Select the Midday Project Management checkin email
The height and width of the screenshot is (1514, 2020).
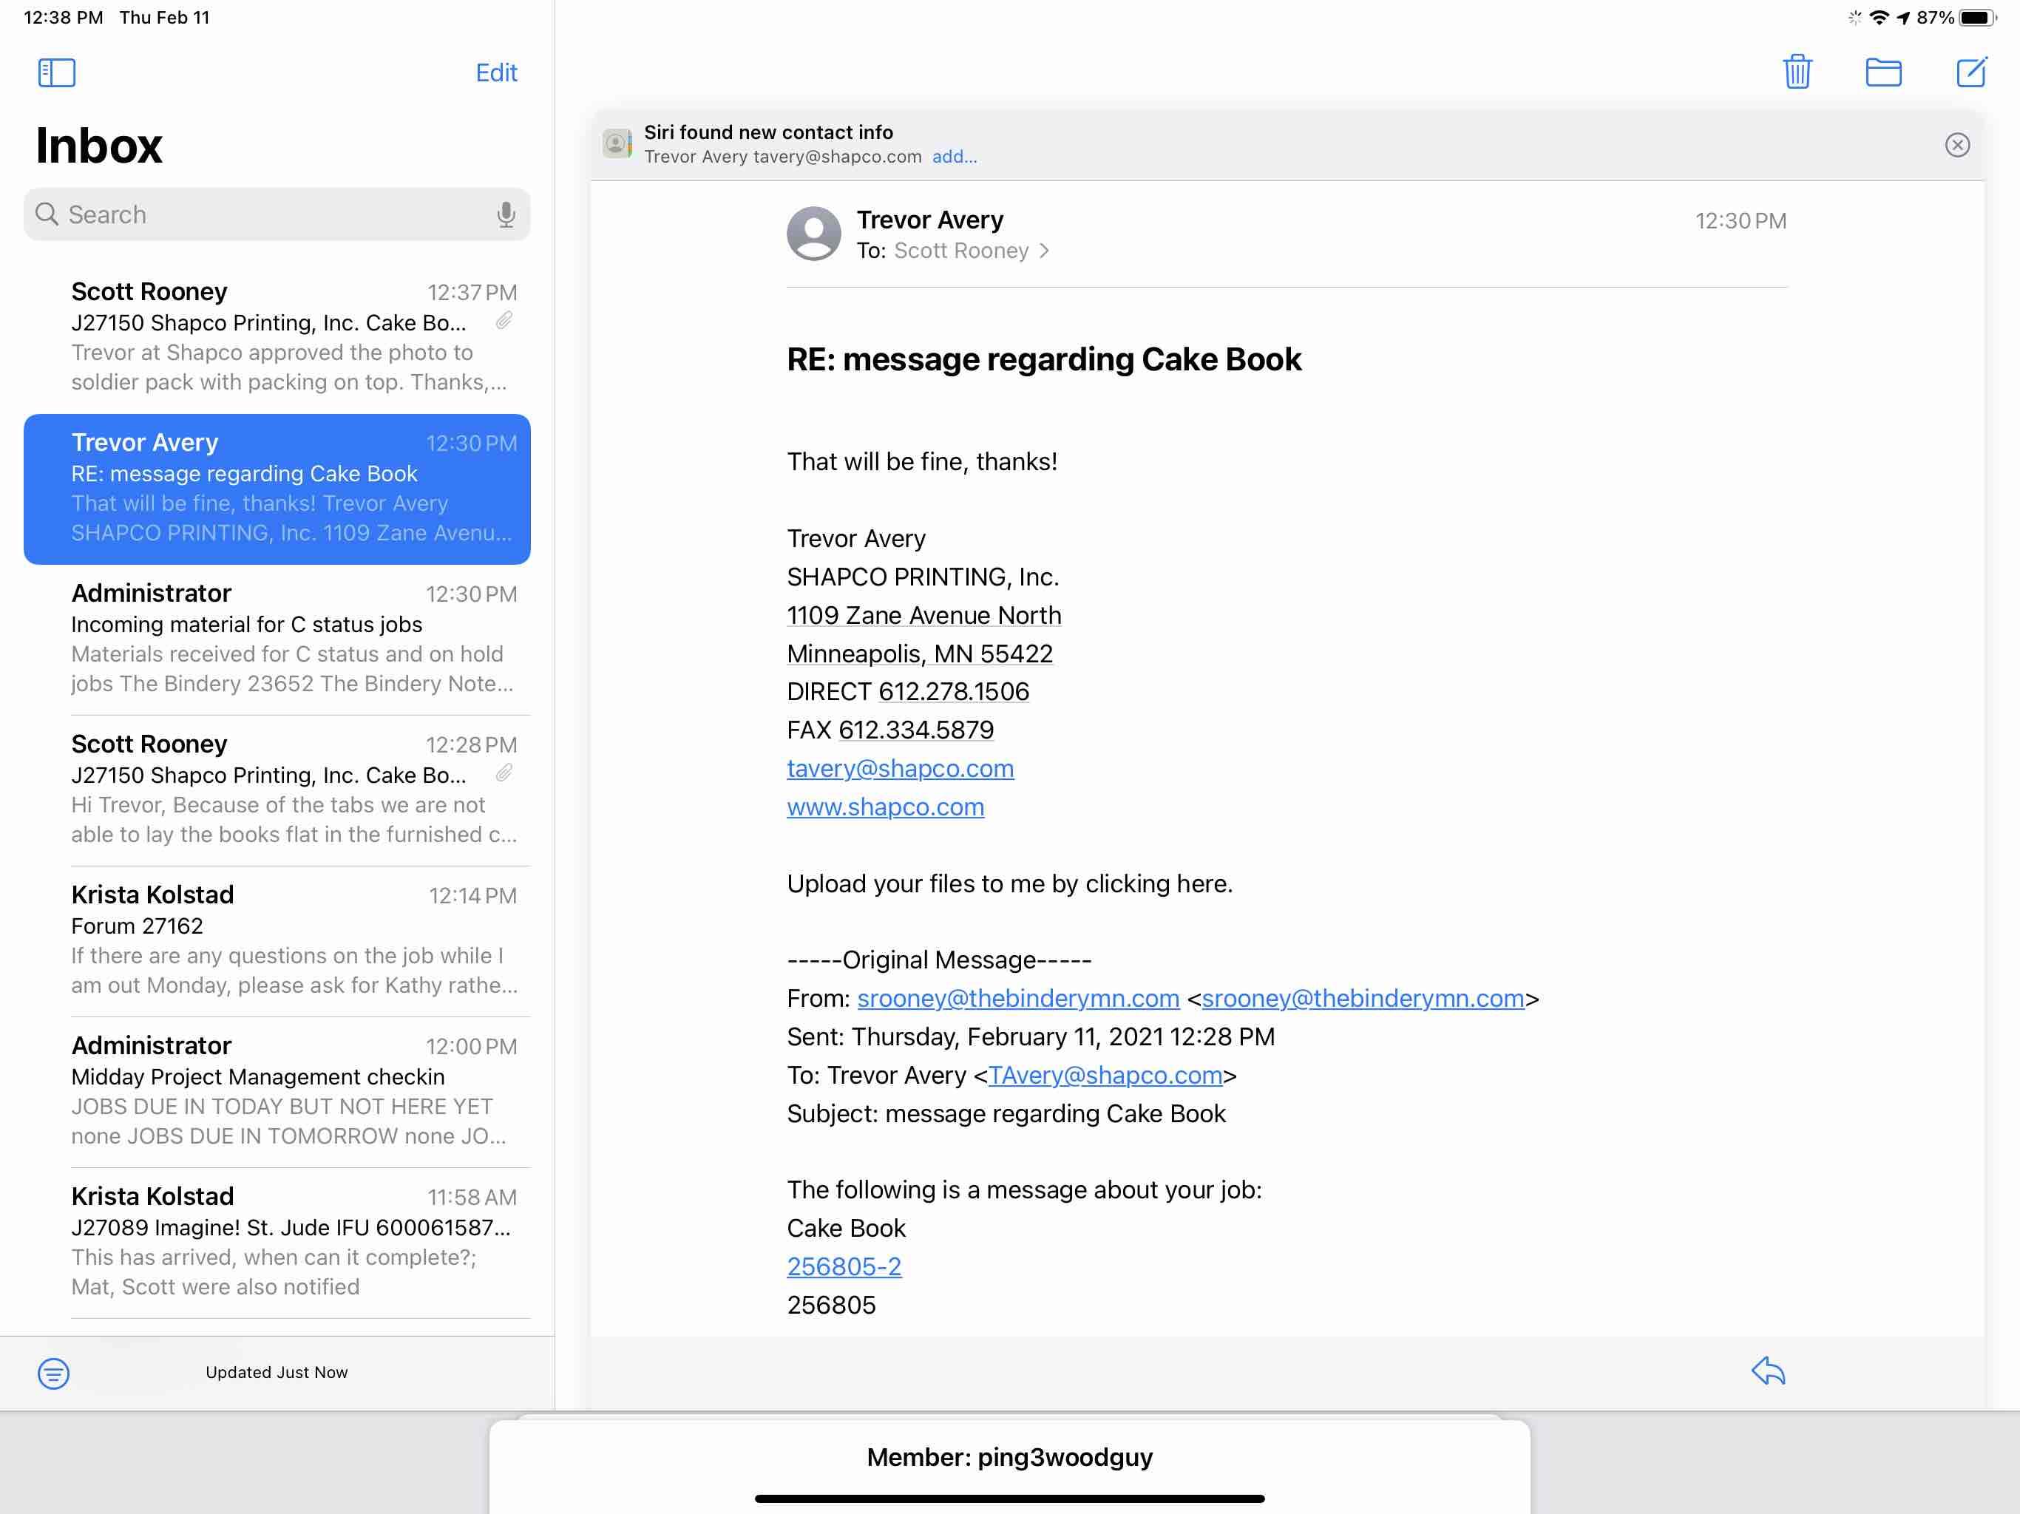click(x=277, y=1090)
